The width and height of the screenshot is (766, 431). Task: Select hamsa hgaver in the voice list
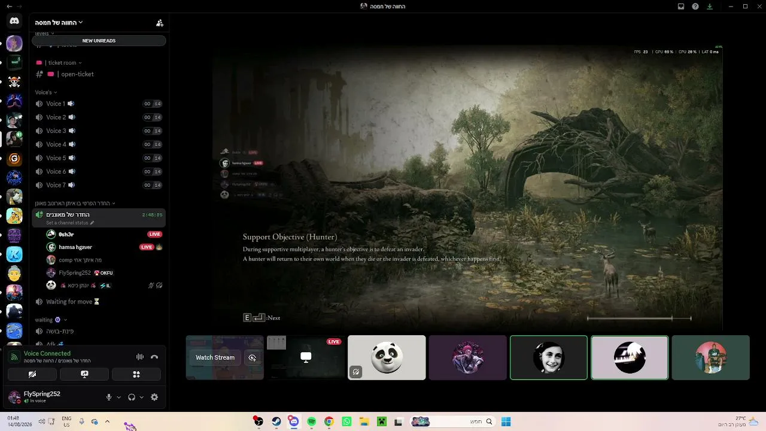coord(105,247)
